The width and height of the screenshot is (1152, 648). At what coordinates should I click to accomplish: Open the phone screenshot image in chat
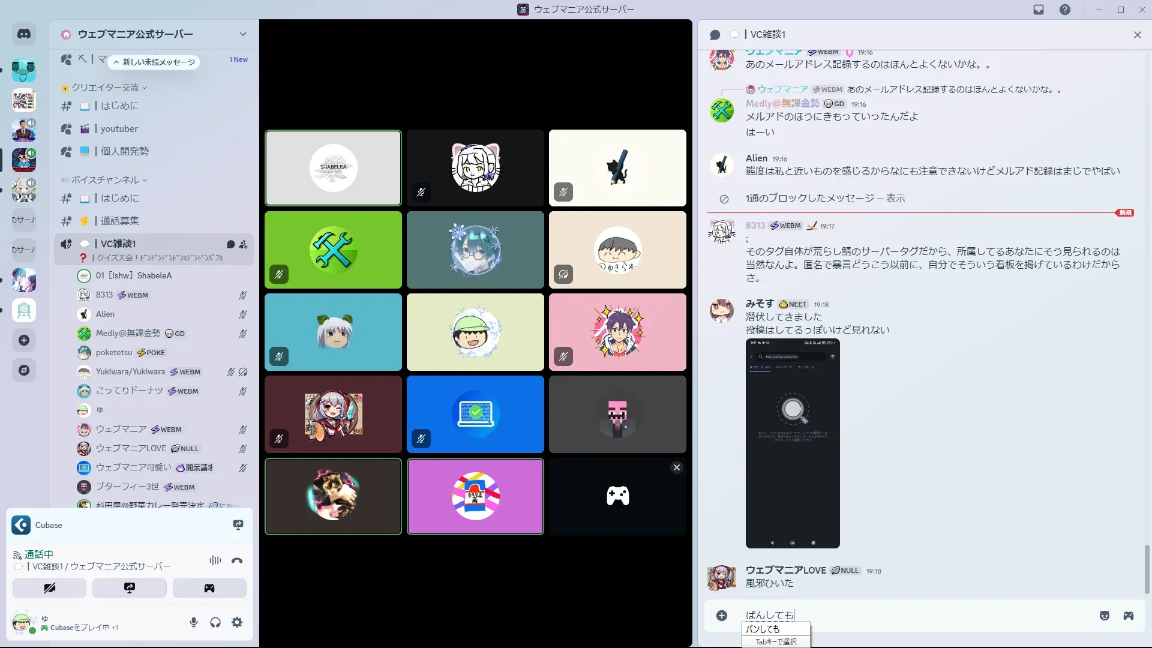tap(793, 443)
